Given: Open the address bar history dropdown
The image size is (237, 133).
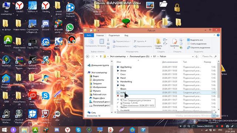Looking at the screenshot, I should 193,57.
